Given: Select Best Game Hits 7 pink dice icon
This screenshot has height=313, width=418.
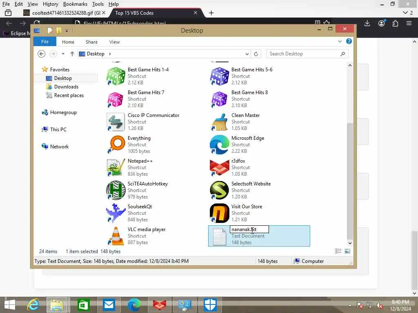Looking at the screenshot, I should 116,99.
